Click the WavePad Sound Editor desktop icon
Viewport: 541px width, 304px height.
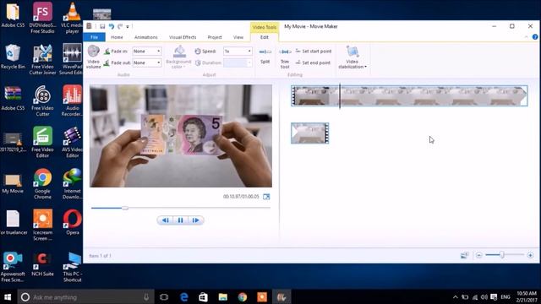point(71,60)
